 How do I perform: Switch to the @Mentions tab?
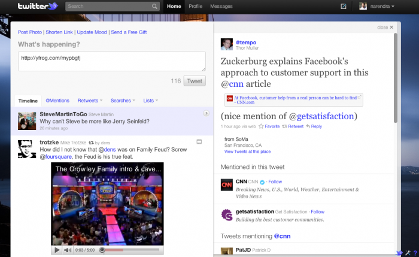pos(57,101)
